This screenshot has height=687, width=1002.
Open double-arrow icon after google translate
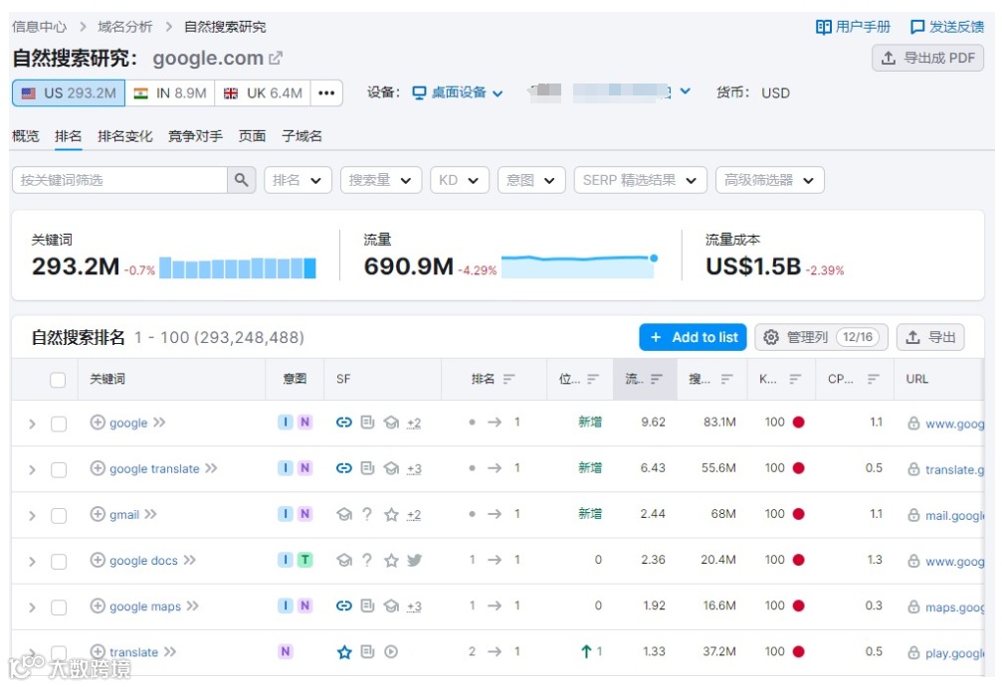211,468
